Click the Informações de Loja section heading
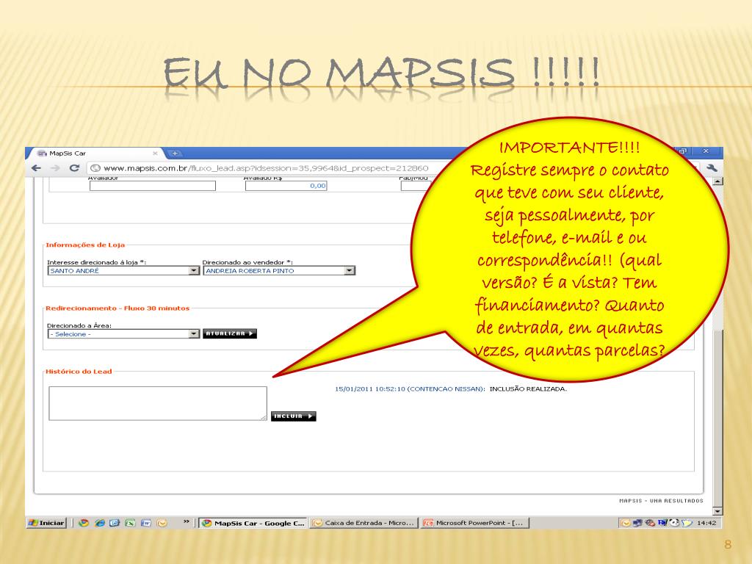This screenshot has height=564, width=752. point(85,245)
